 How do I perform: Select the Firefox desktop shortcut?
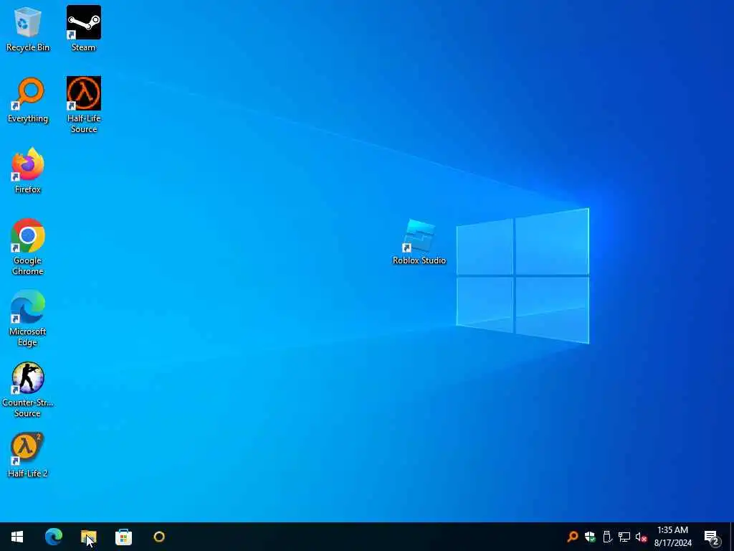(28, 171)
